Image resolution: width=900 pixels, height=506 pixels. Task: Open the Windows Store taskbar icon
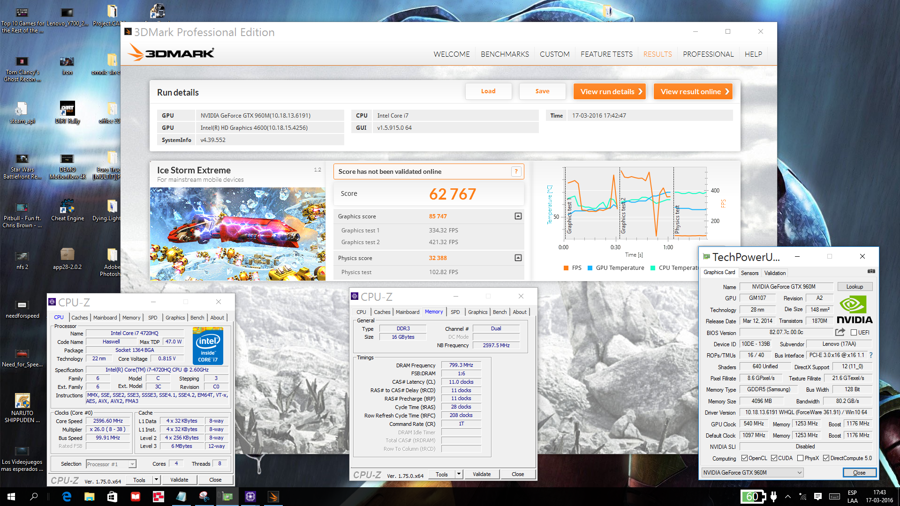(x=112, y=497)
